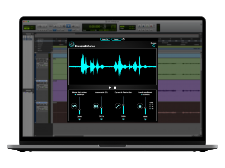Toggle automatic Loudness Boost option

(142, 94)
